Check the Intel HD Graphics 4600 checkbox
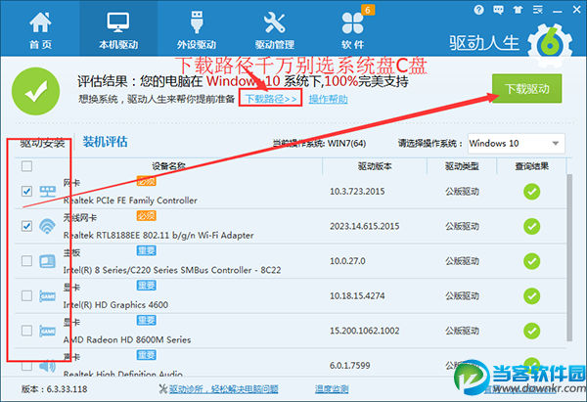This screenshot has width=587, height=402. pyautogui.click(x=26, y=295)
